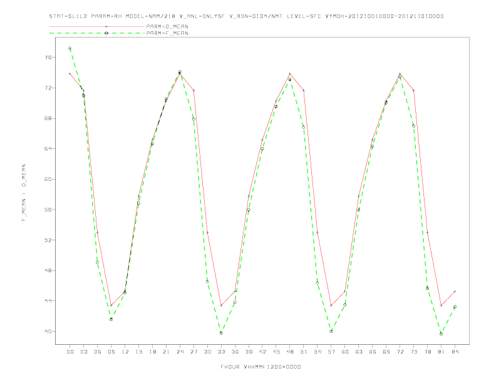Click the y-axis tick value 76
Image resolution: width=496 pixels, height=383 pixels.
pos(48,58)
